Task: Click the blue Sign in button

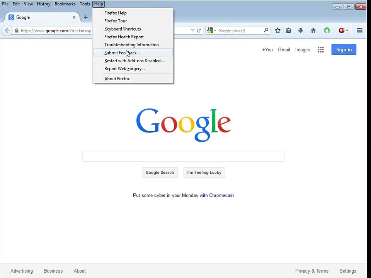Action: (x=344, y=49)
